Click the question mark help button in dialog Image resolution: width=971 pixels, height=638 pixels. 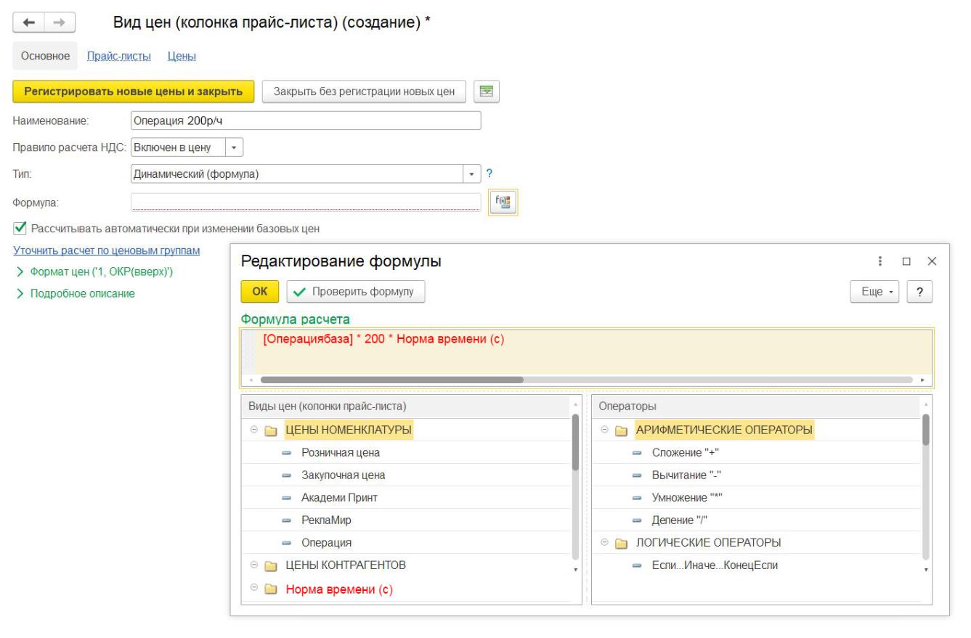tap(919, 291)
